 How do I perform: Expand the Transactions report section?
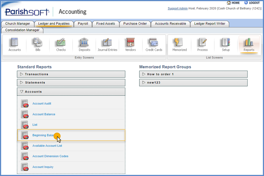pos(71,74)
